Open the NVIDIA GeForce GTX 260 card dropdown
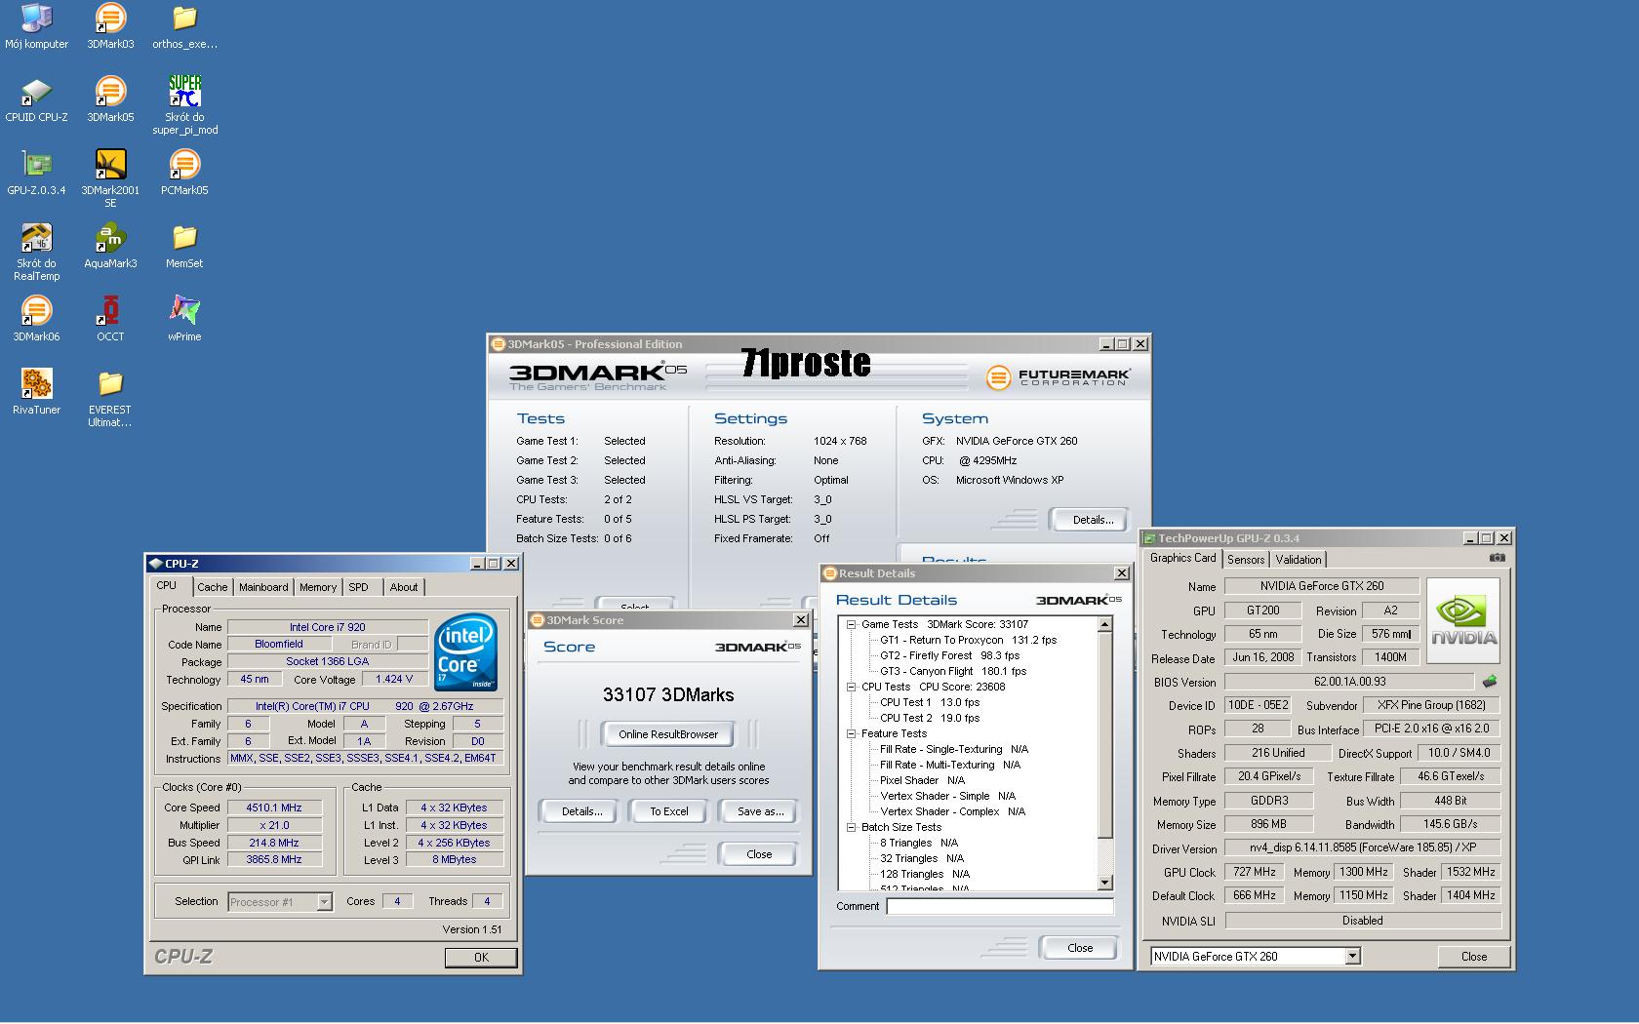The height and width of the screenshot is (1024, 1639). [x=1352, y=957]
